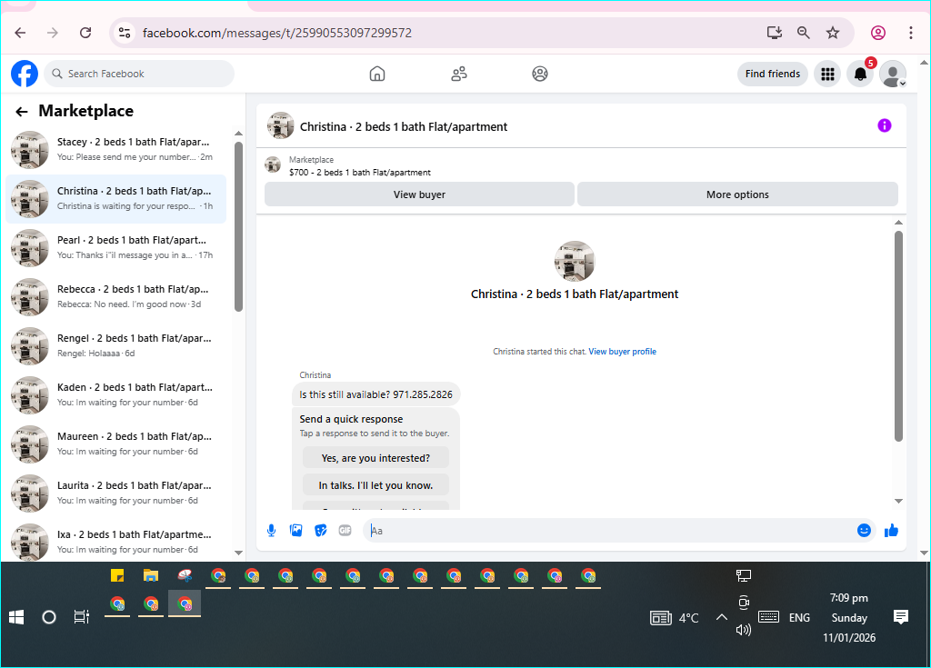Open Laurita conversation in list
Screen dimensions: 931x668
(x=115, y=493)
